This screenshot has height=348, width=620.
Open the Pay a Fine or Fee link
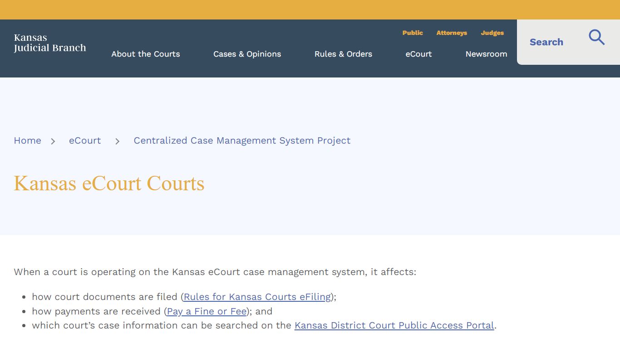click(x=207, y=311)
